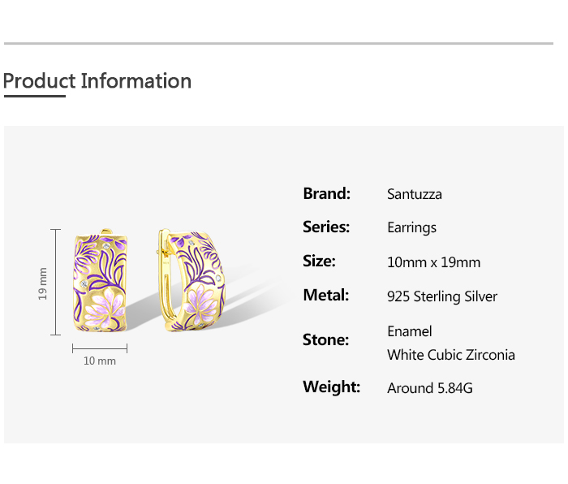Click the 10 mm width dimension label
The height and width of the screenshot is (484, 568).
coord(100,361)
